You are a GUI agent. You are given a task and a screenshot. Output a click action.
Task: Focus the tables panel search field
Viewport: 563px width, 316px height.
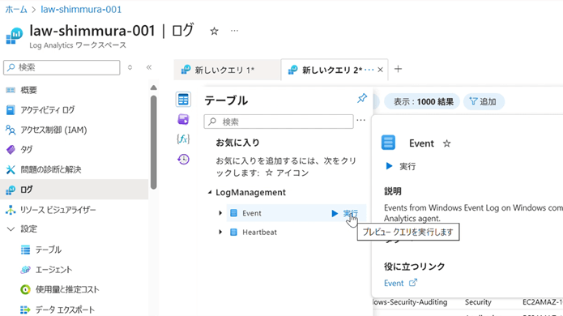click(279, 122)
